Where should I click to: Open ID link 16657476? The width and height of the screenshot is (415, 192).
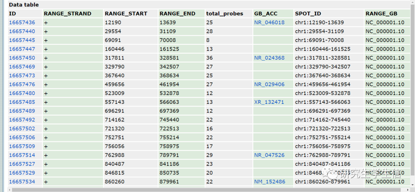22,84
